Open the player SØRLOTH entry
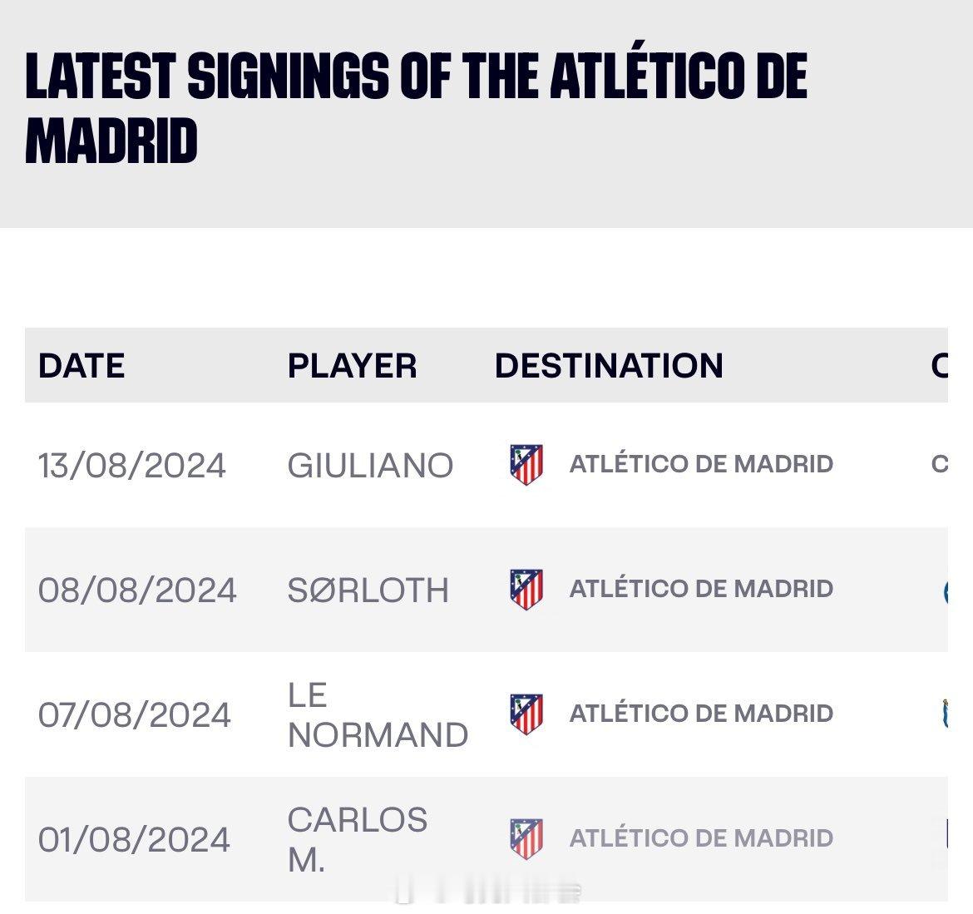This screenshot has width=973, height=914. tap(368, 590)
